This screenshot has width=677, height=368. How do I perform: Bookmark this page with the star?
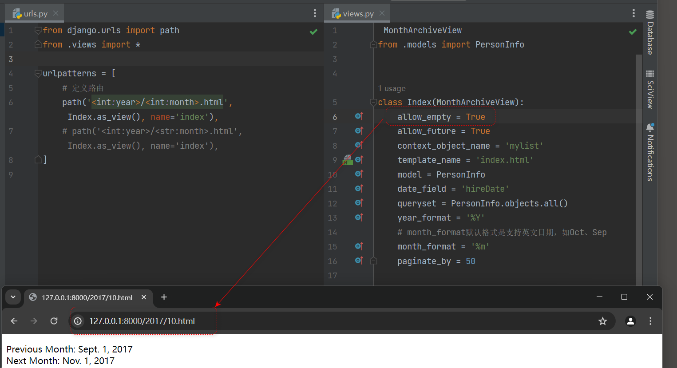(602, 321)
